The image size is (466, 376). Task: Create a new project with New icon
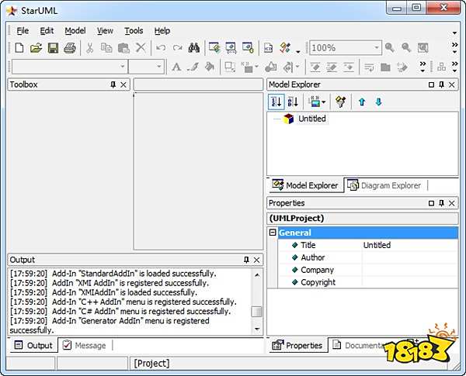19,48
